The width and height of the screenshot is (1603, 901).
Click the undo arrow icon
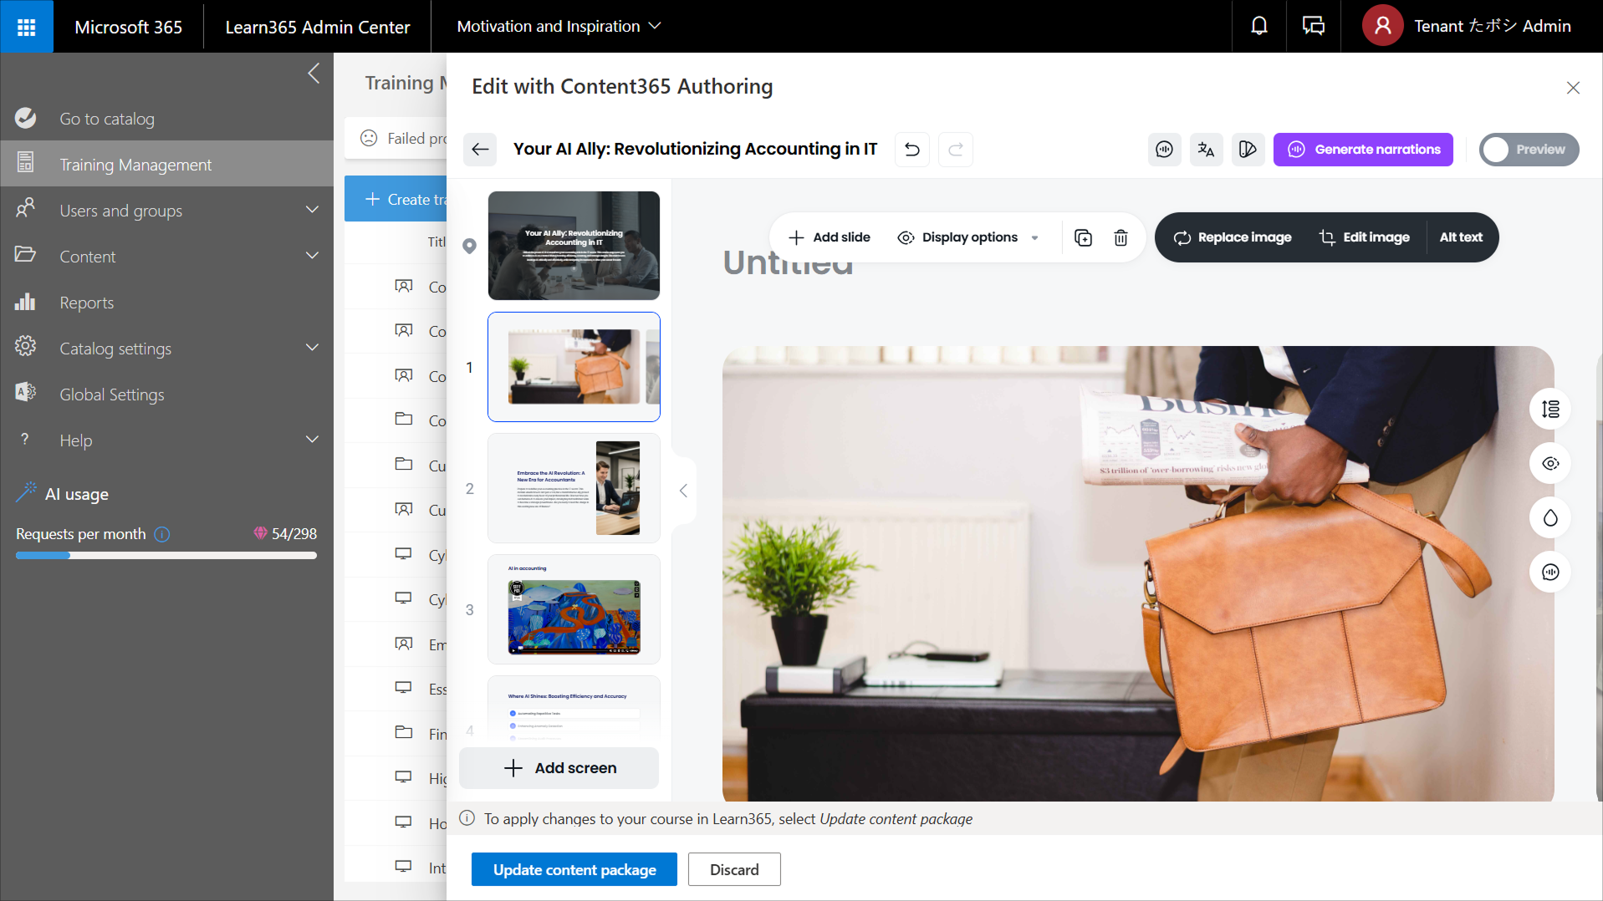pos(911,150)
